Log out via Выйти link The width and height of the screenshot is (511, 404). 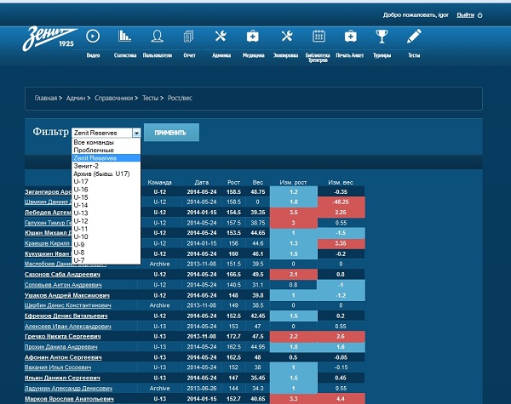point(465,15)
